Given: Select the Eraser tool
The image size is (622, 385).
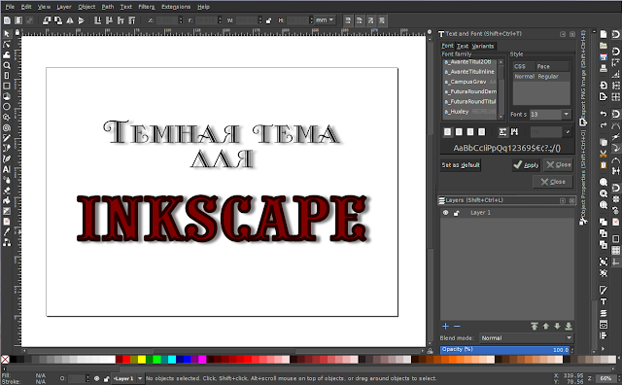Looking at the screenshot, I should click(7, 191).
